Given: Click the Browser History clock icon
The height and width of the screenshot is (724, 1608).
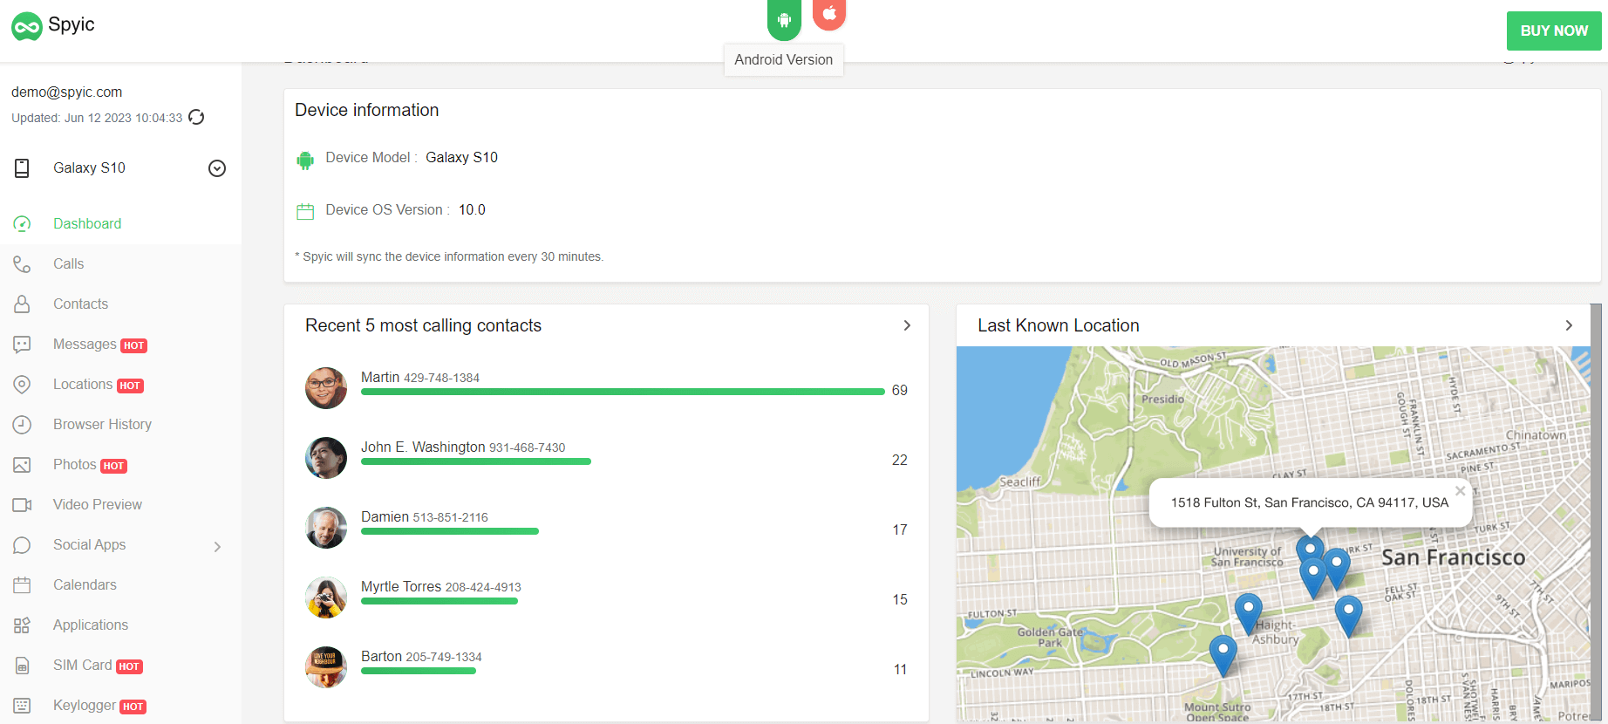Looking at the screenshot, I should pos(22,425).
